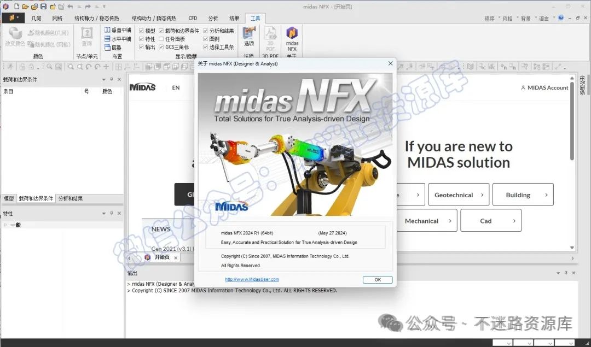
Task: Pin the 输出 output panel
Action: [x=566, y=273]
